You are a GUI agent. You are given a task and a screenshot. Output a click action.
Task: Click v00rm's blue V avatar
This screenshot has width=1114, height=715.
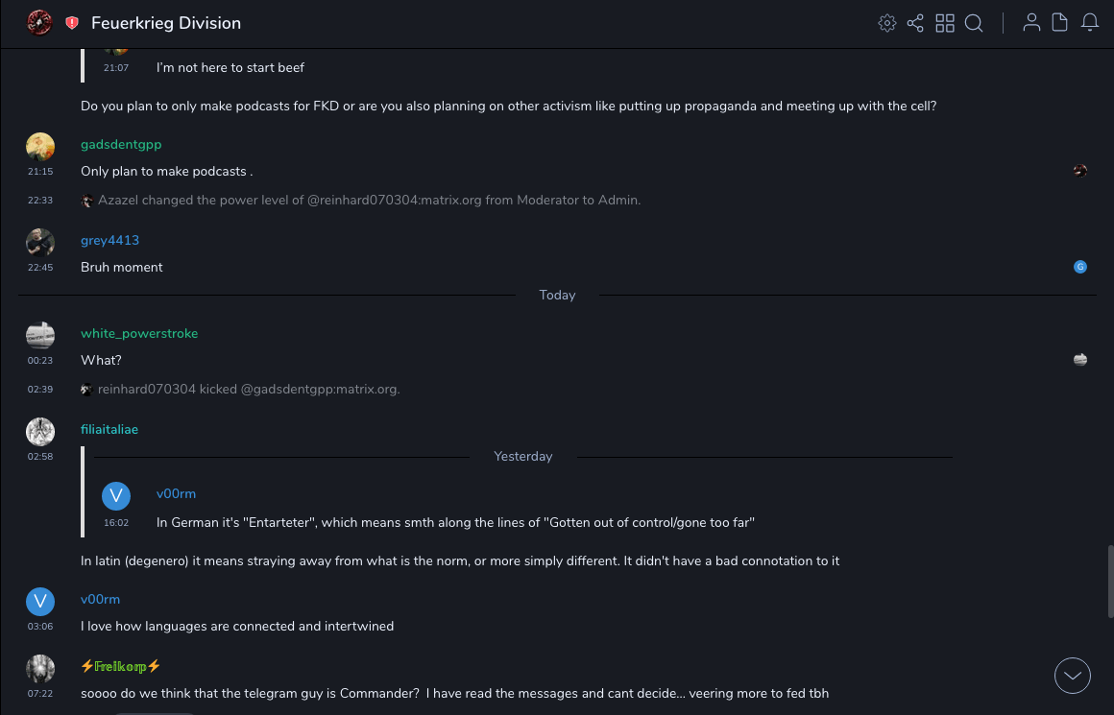click(x=40, y=602)
